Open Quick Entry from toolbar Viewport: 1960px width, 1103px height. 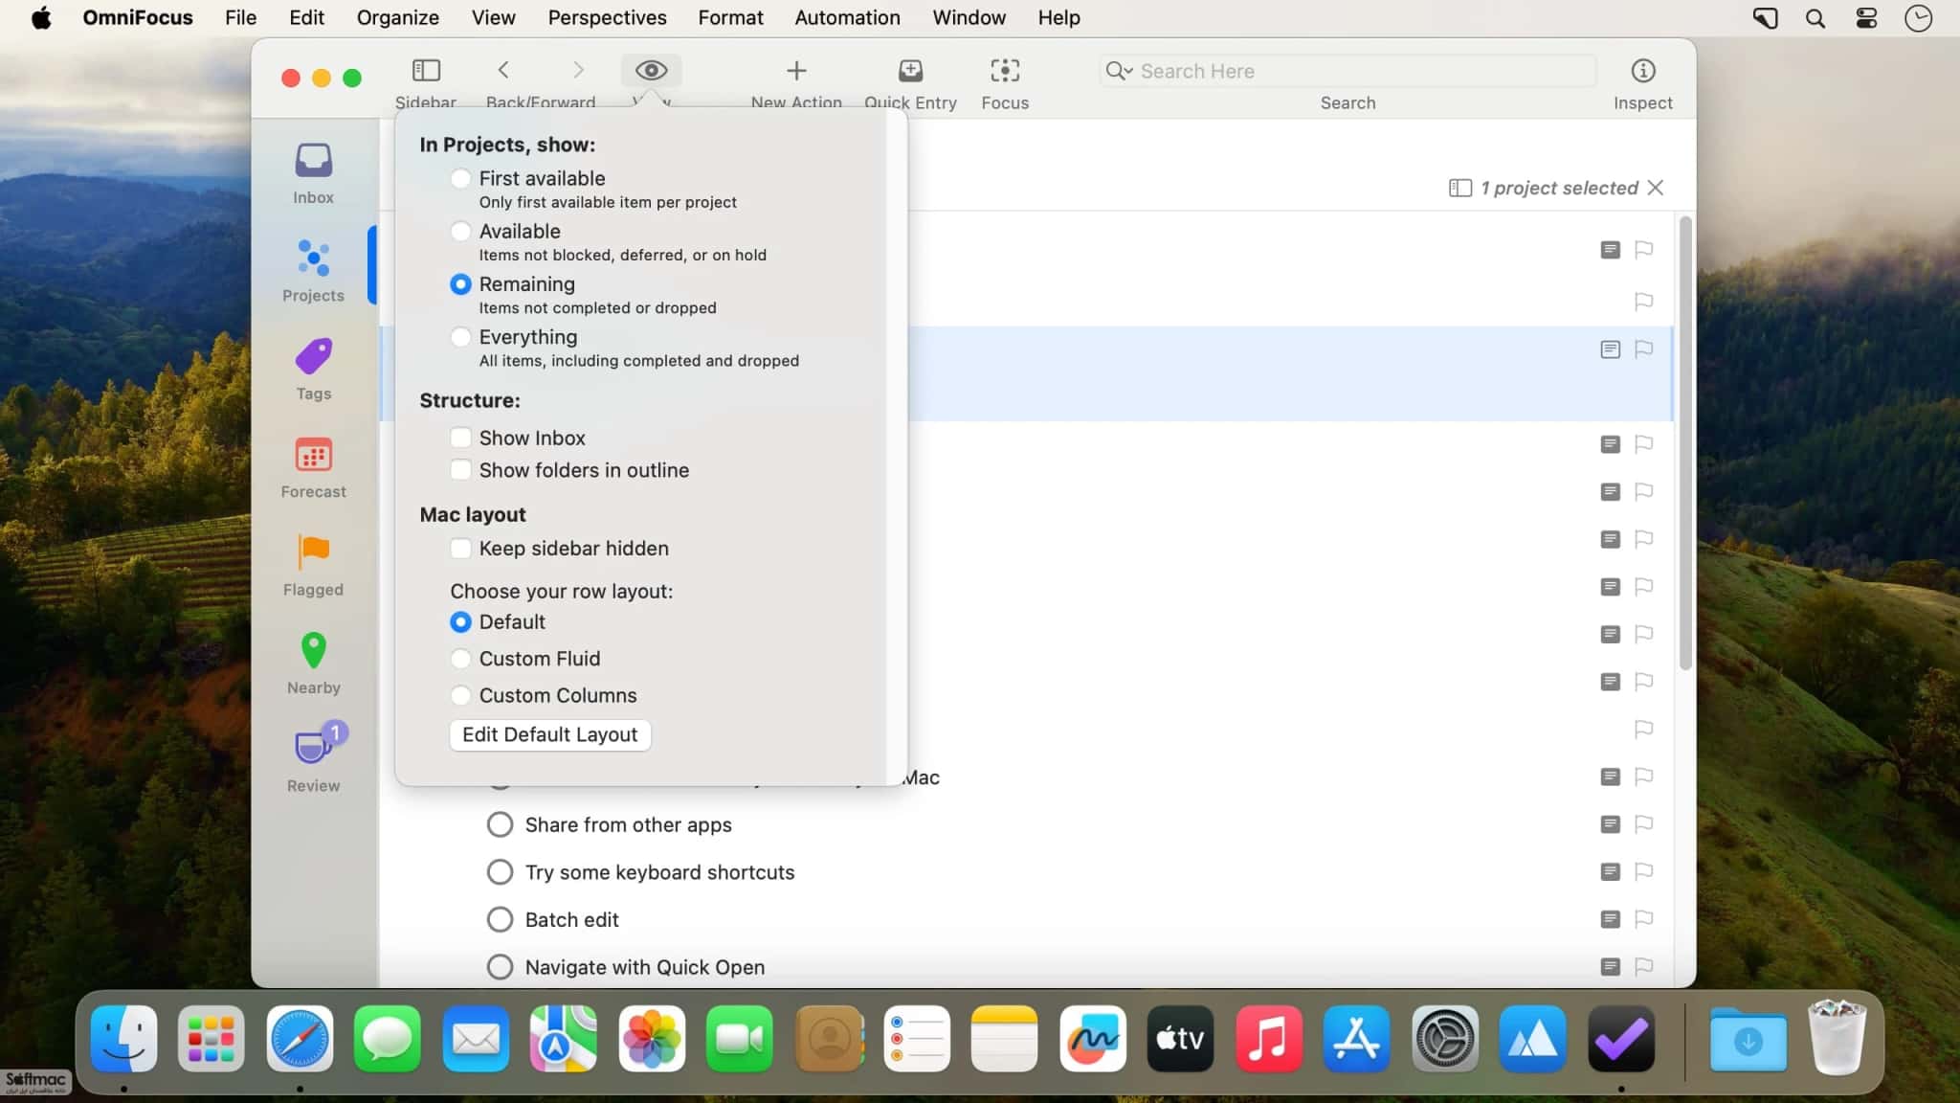pos(910,71)
